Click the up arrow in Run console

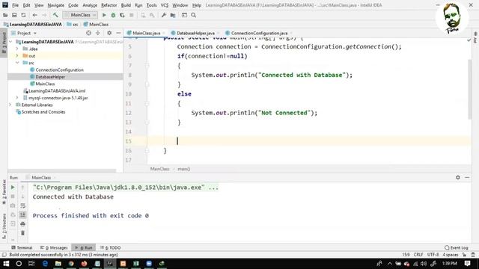22,188
